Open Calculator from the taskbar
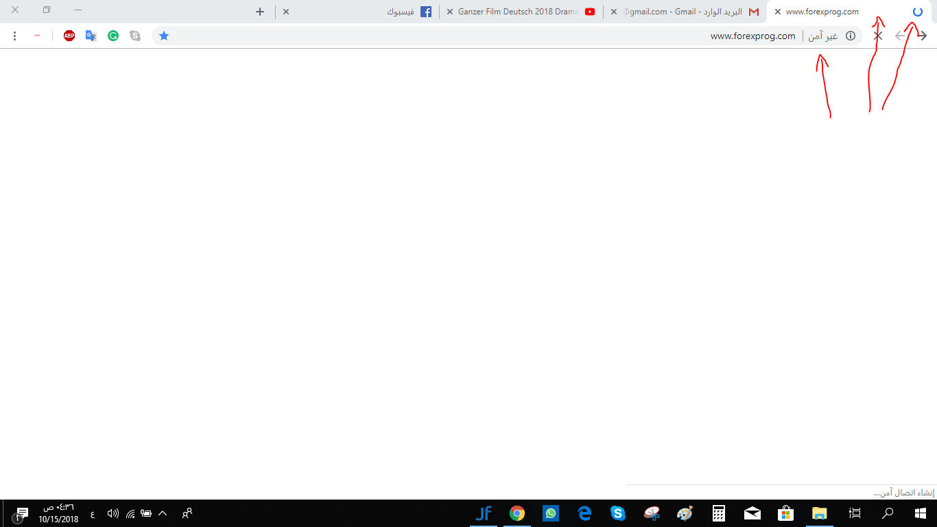The width and height of the screenshot is (937, 527). [x=719, y=513]
